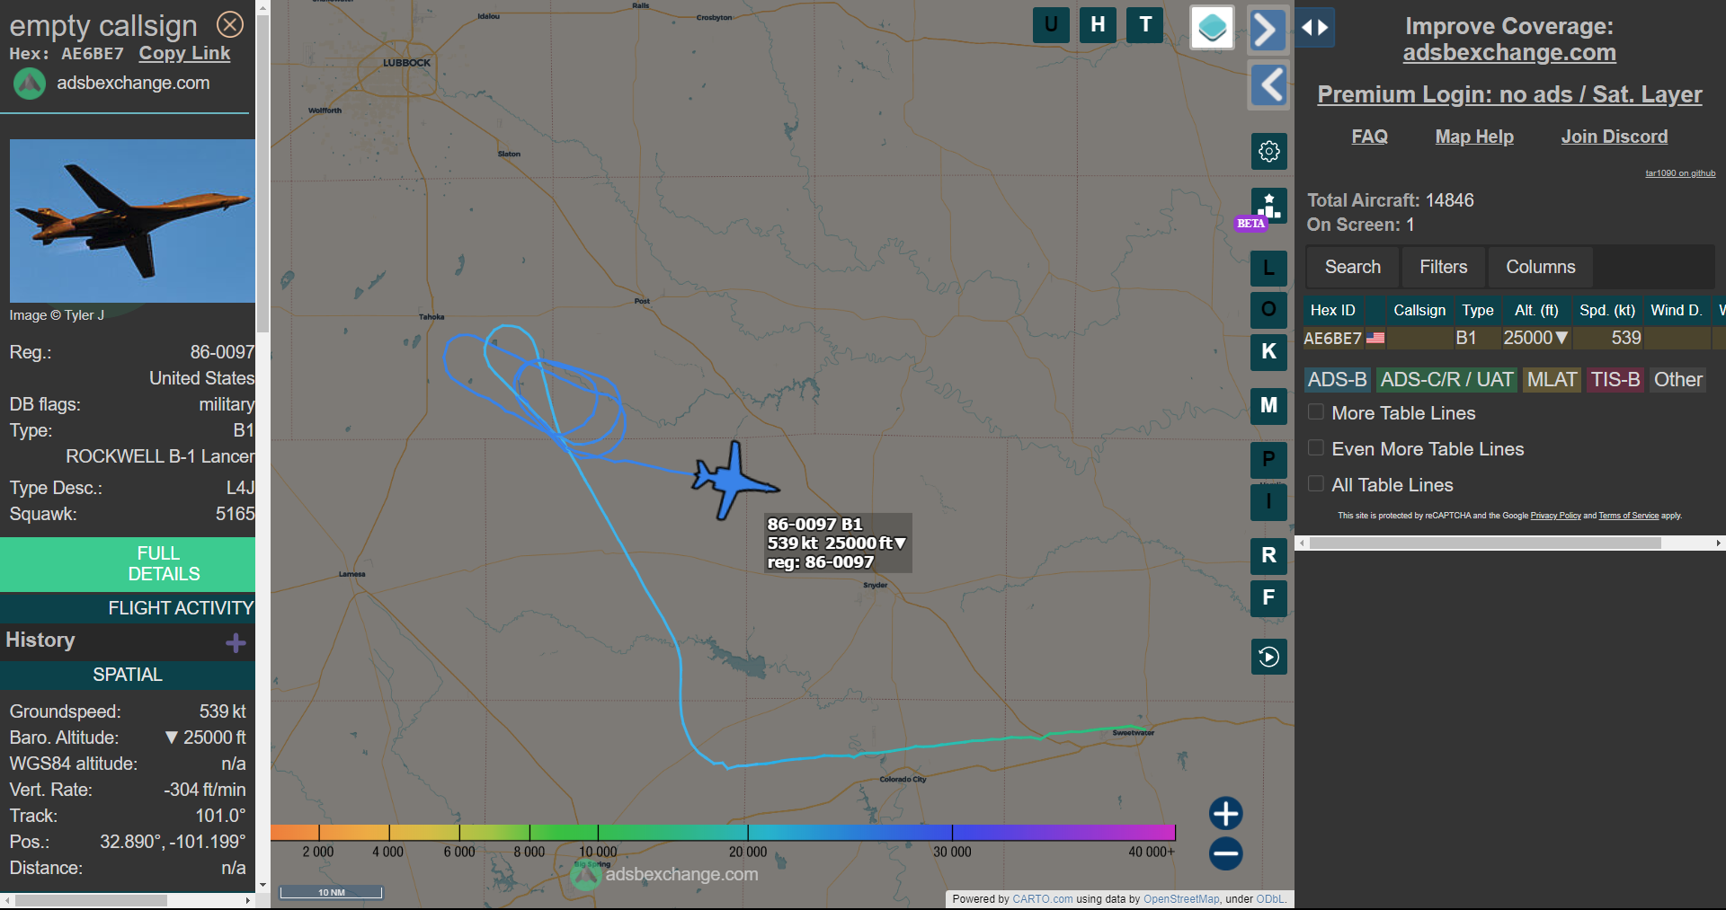Click the F map button

[1268, 598]
